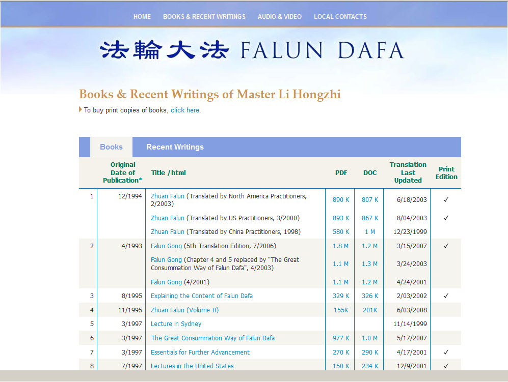Open Essentials for Further Advancement
Screen dimensions: 508x382
(200, 352)
